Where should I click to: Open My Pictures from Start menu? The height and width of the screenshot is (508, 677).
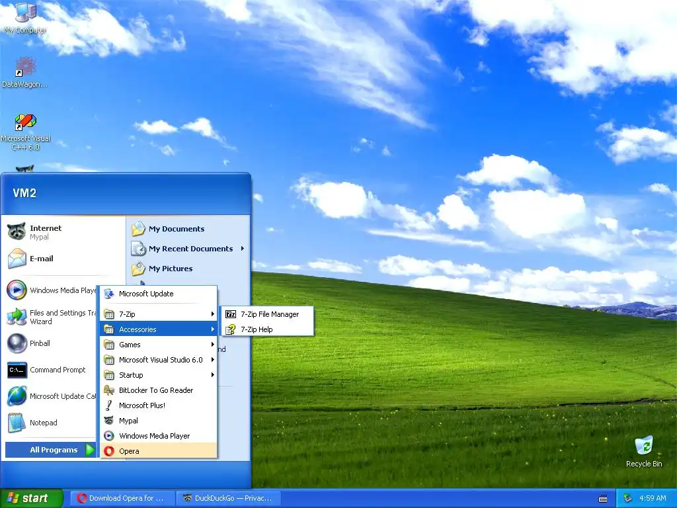point(188,269)
